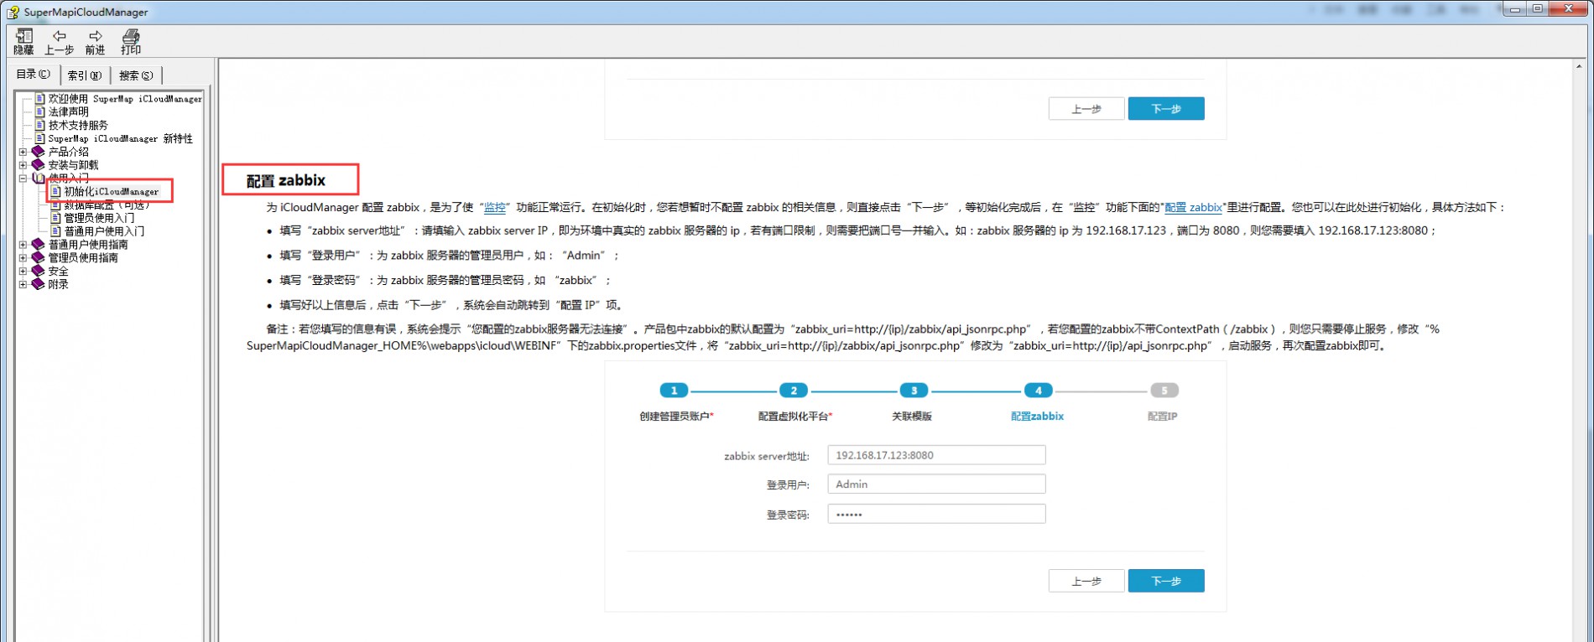Click the open book icon beside 使用入门

(39, 178)
